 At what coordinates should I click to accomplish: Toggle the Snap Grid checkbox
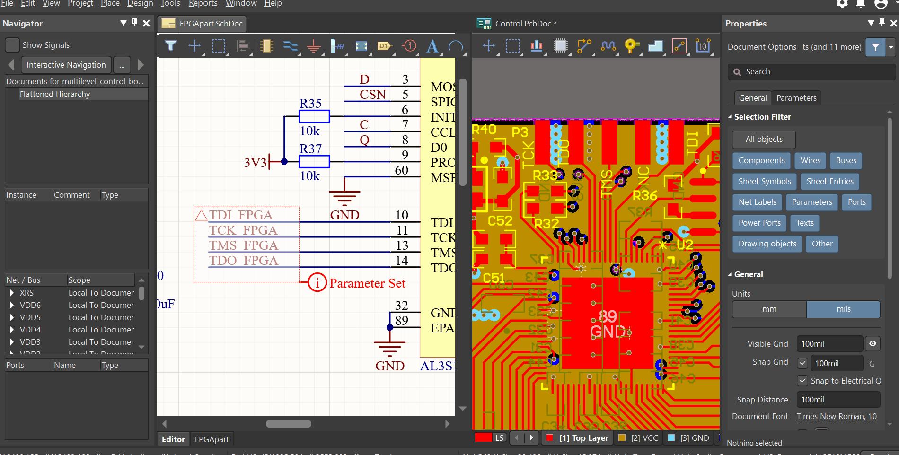[802, 363]
